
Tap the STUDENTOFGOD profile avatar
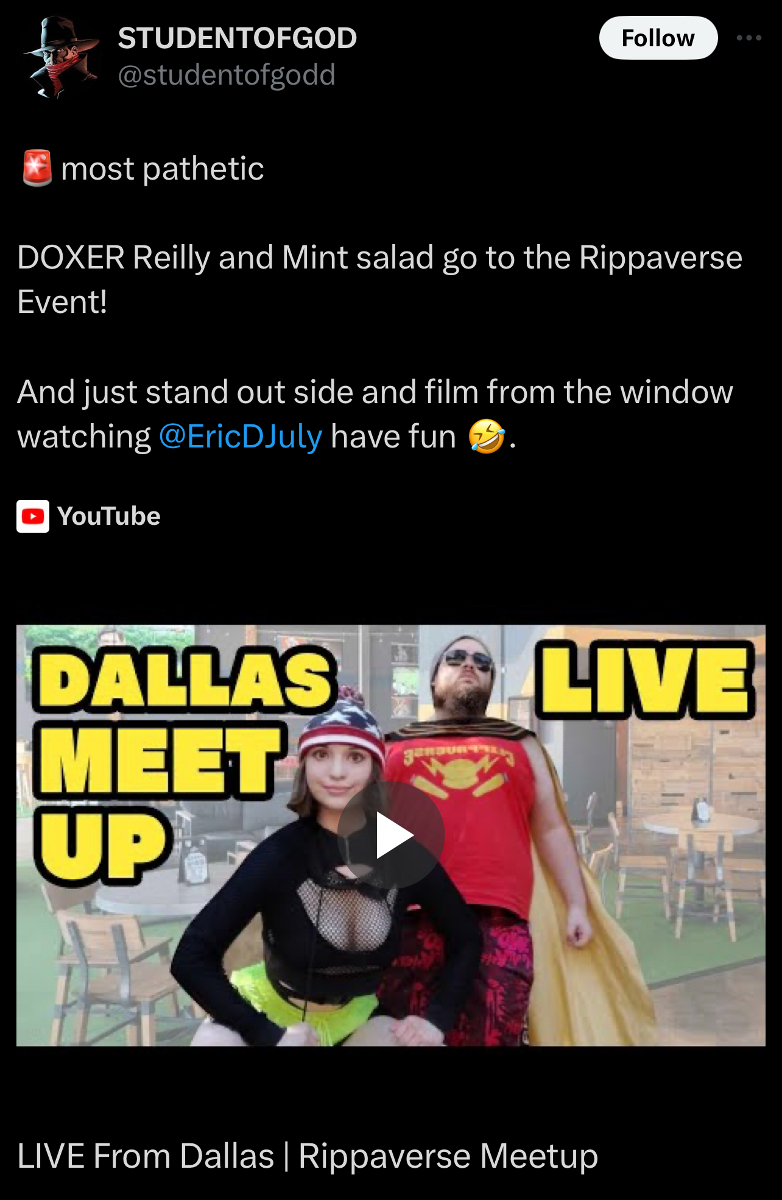click(x=62, y=58)
